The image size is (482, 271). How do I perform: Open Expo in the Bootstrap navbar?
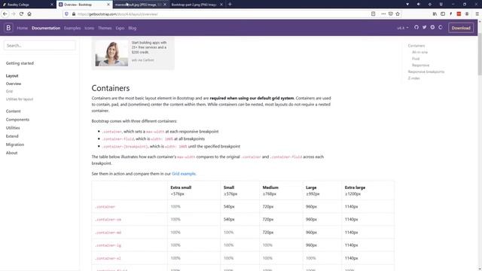point(120,28)
